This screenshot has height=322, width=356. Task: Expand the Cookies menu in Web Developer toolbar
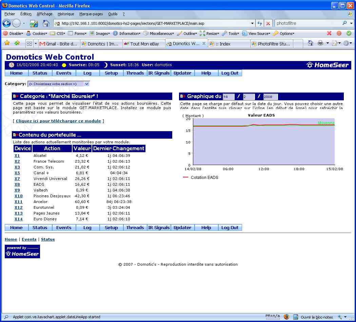tap(37, 33)
